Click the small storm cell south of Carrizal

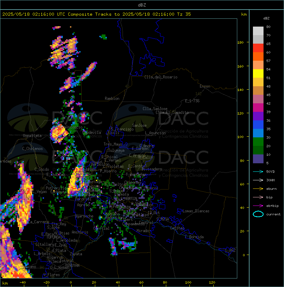(113, 246)
